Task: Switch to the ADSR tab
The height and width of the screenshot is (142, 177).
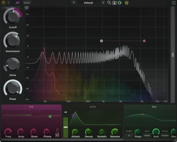Action: point(93,107)
